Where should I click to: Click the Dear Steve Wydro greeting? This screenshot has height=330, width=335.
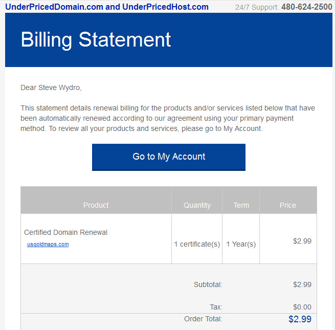coord(51,87)
